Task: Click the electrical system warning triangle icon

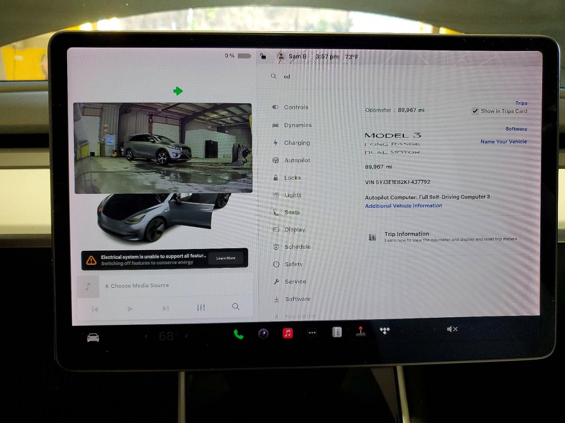Action: (91, 260)
